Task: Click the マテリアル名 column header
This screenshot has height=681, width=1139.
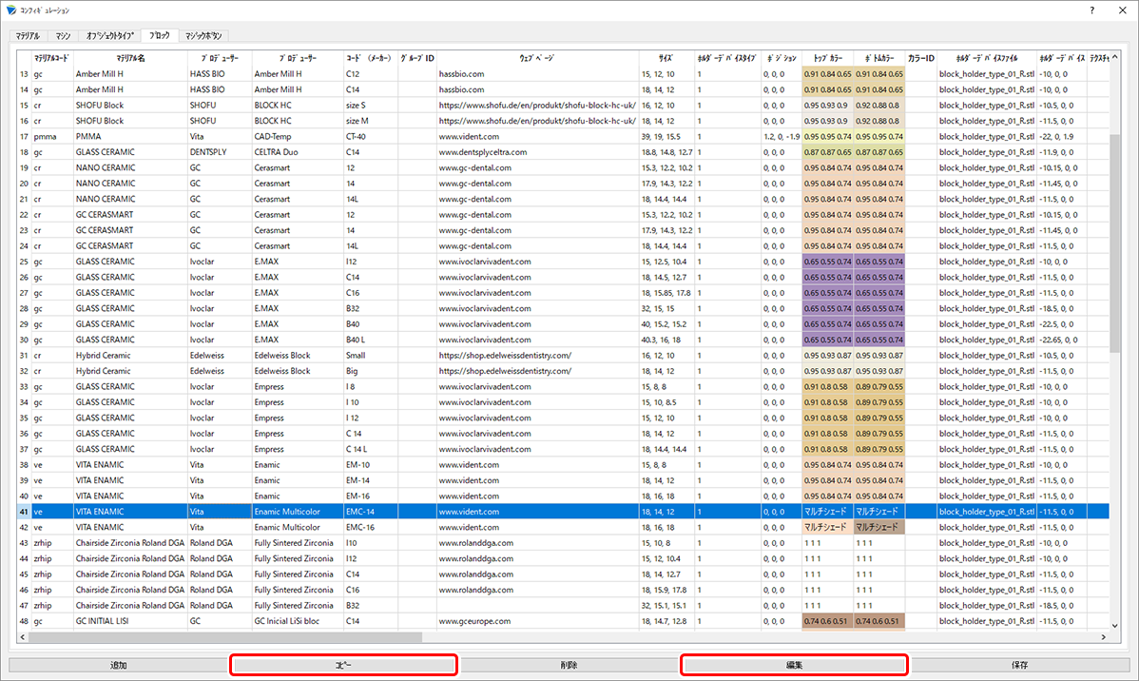Action: point(130,58)
